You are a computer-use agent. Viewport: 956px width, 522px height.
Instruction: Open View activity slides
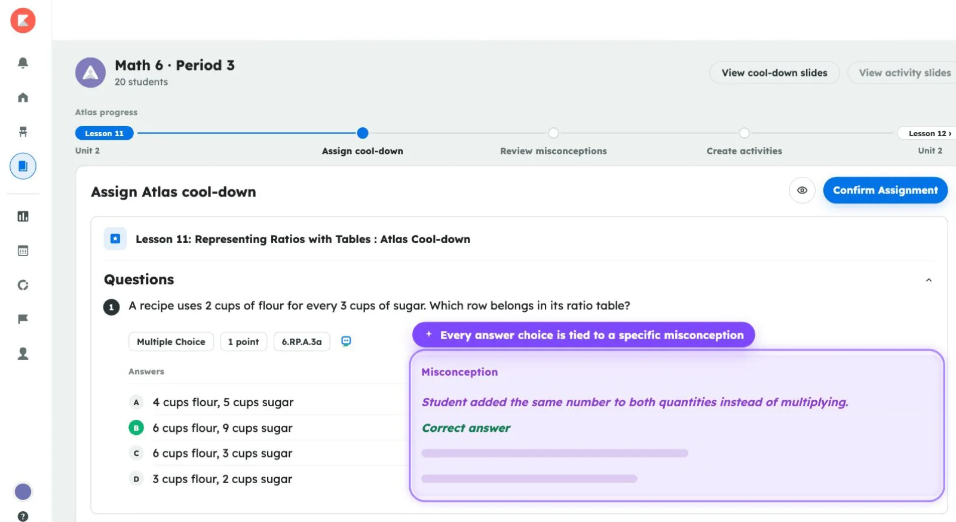pos(903,73)
